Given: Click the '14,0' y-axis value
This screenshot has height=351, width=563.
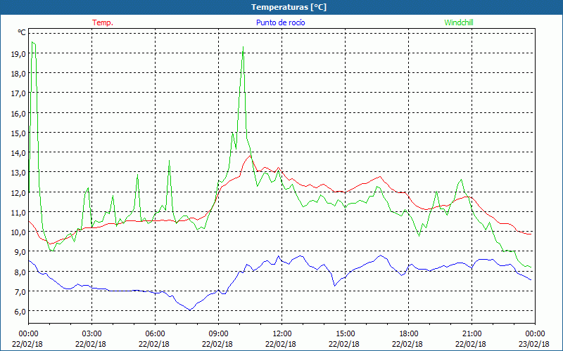Looking at the screenshot, I should [18, 152].
